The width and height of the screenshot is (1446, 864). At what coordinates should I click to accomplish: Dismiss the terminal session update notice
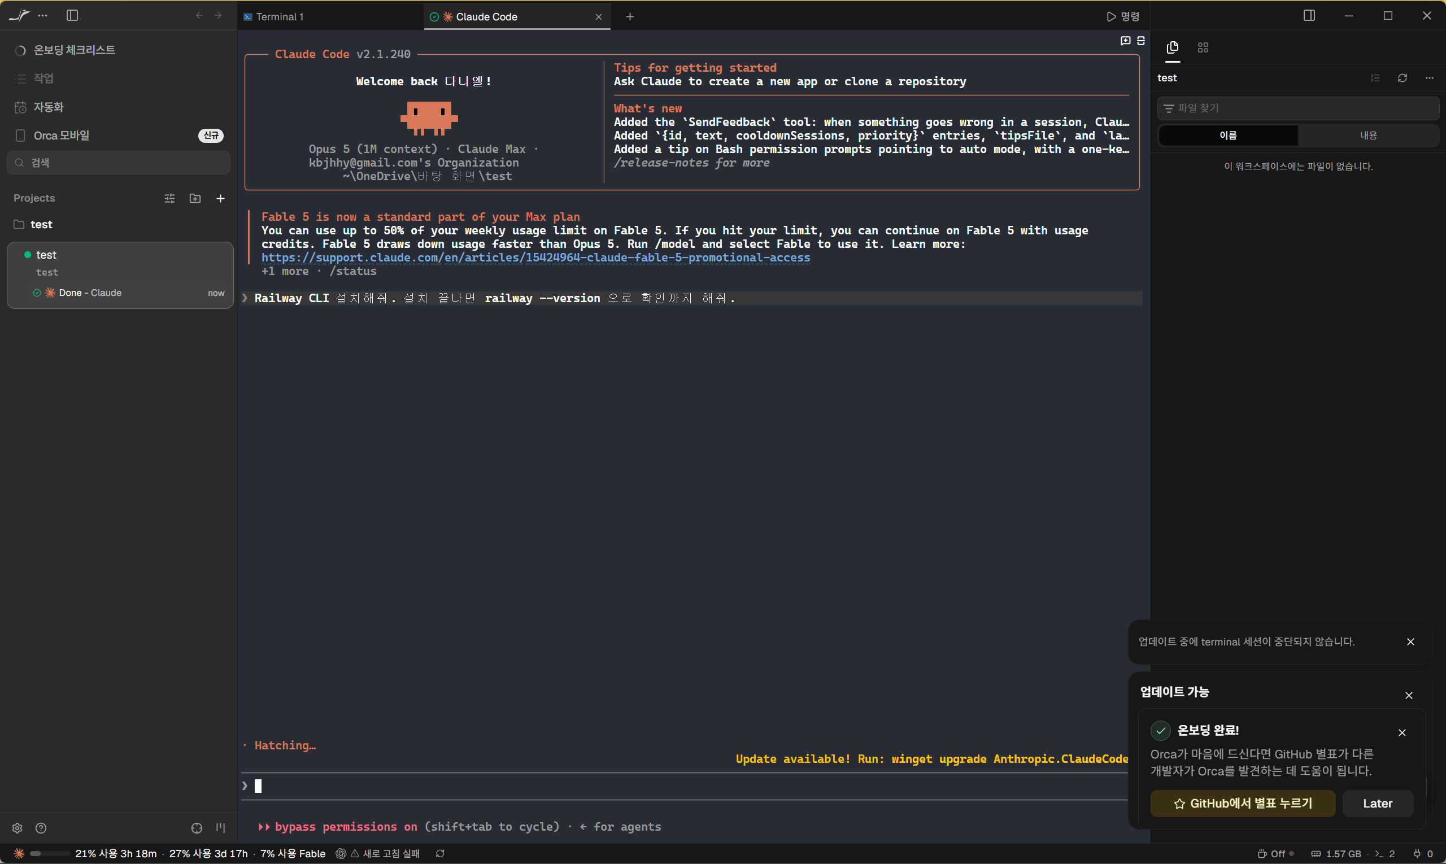(1410, 642)
